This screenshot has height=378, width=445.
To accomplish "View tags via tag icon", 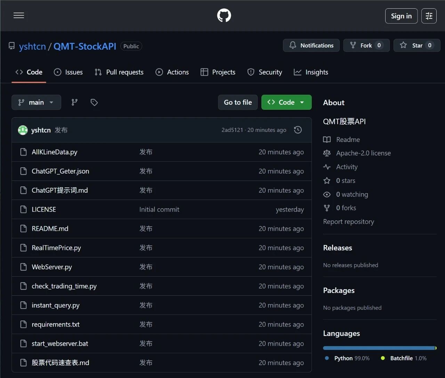I will [94, 102].
